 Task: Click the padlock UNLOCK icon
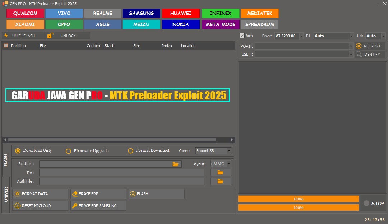[50, 36]
